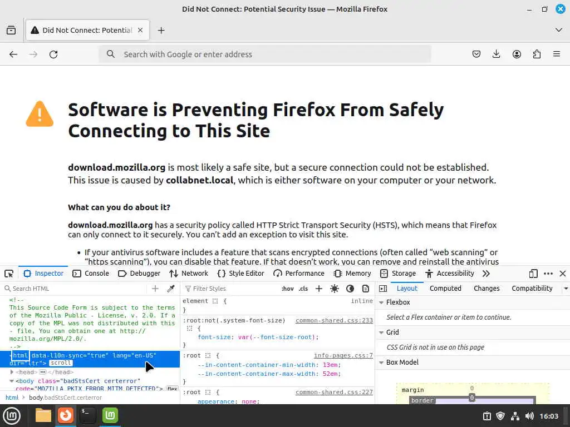570x427 pixels.
Task: Focus the Search HTML field
Action: click(x=75, y=289)
